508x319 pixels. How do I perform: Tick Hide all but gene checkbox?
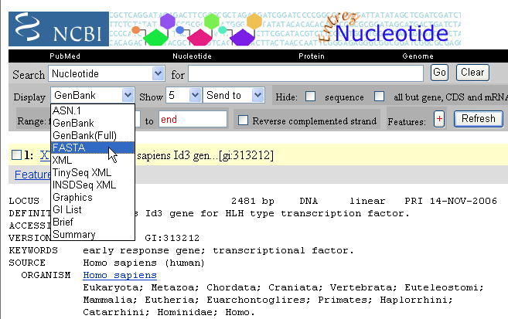379,96
